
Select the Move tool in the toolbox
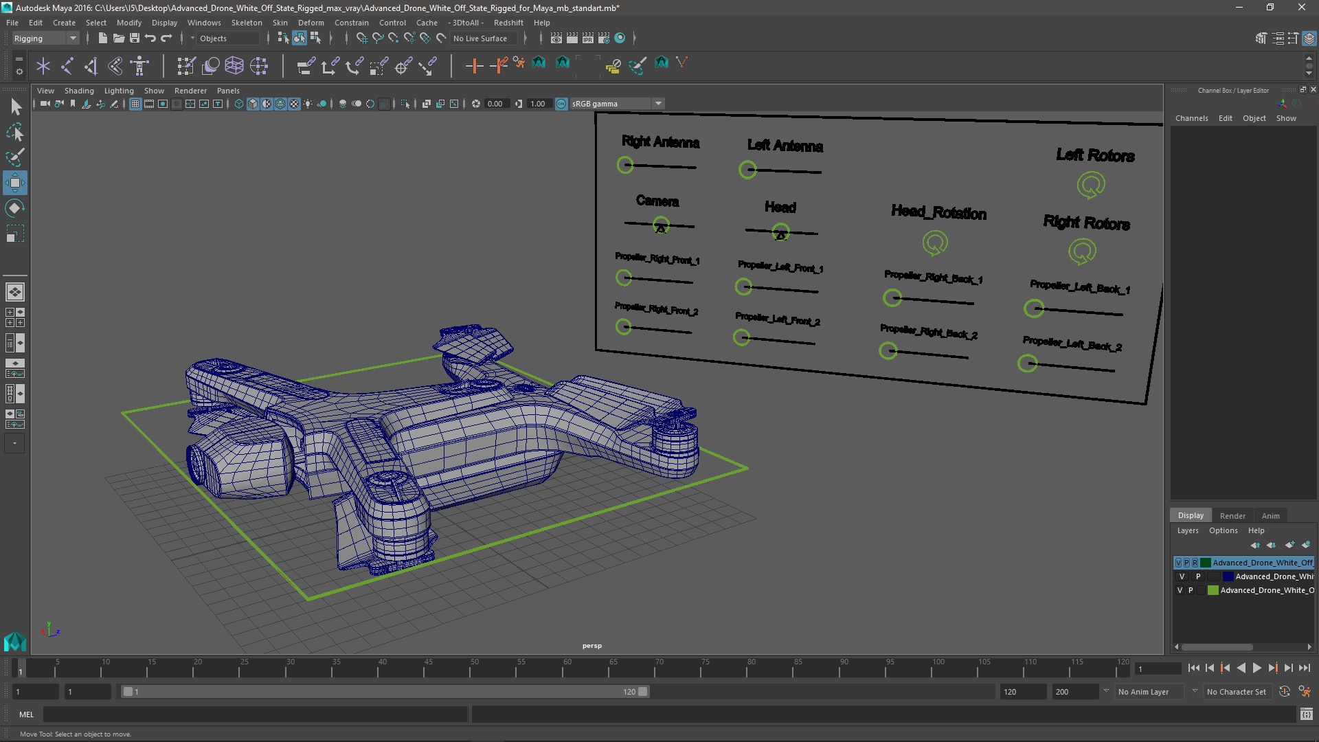15,183
